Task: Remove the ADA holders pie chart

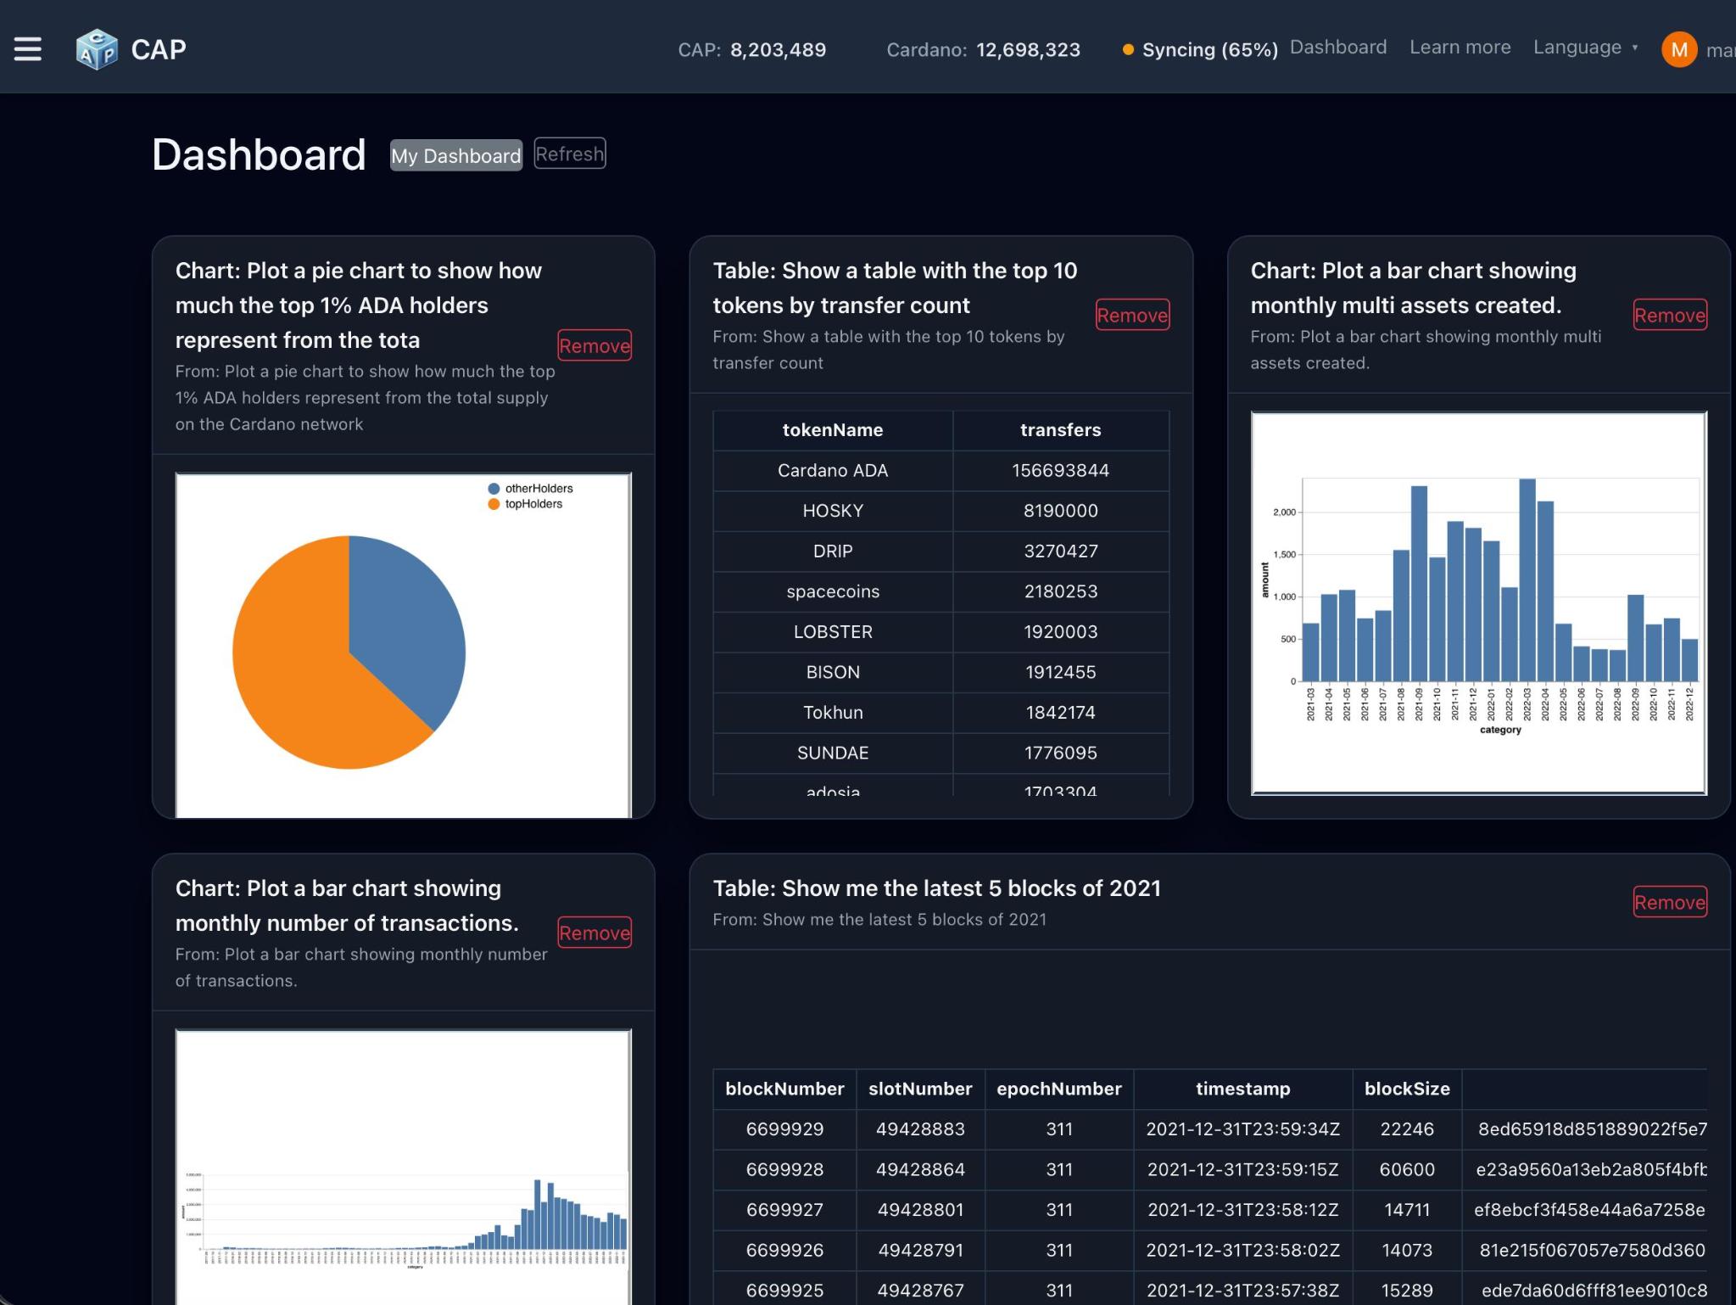Action: [x=594, y=345]
